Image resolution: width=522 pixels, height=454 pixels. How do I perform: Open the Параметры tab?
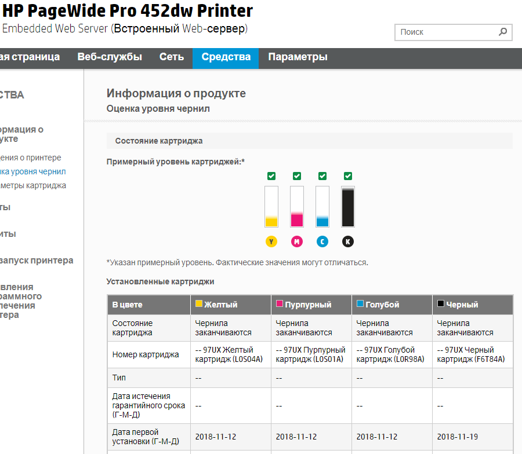point(298,57)
